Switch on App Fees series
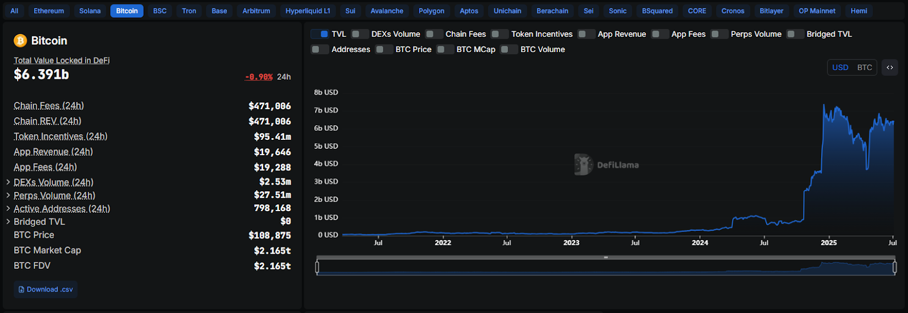Screen dimensions: 908x313 click(x=660, y=34)
